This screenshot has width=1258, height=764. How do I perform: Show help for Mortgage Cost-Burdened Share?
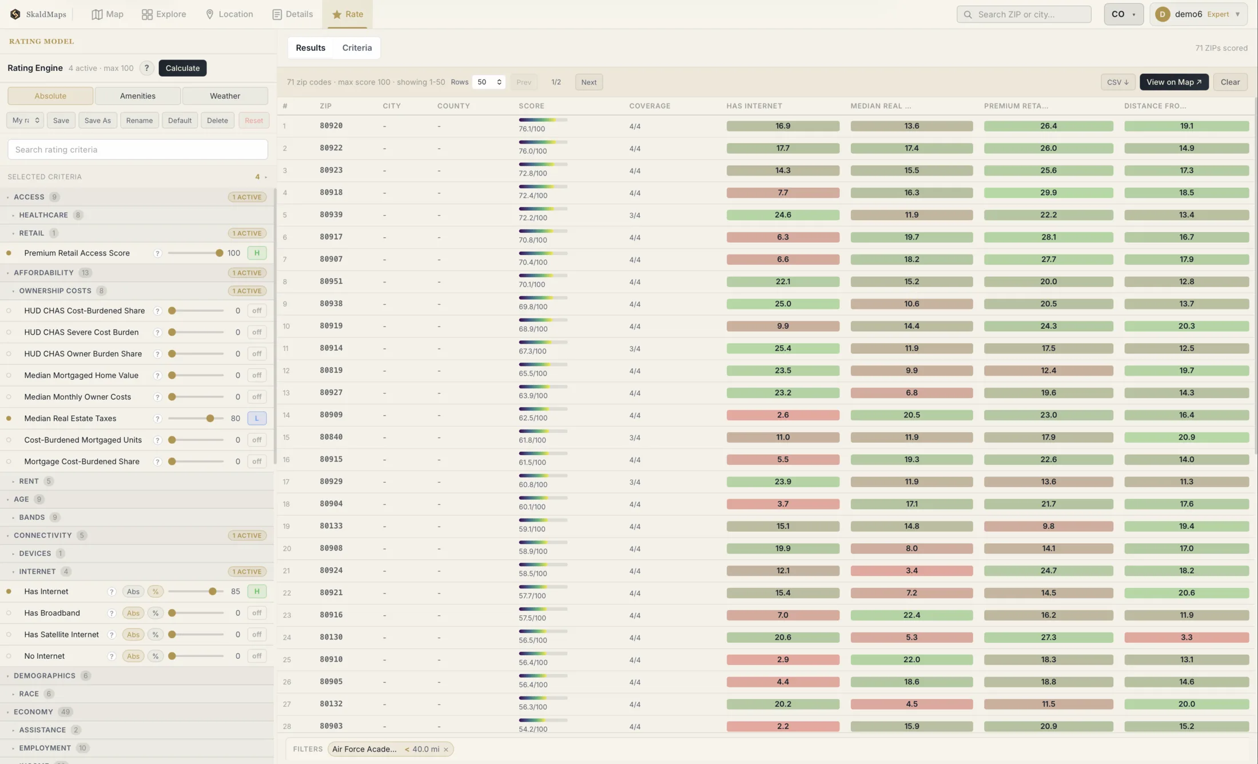[157, 461]
